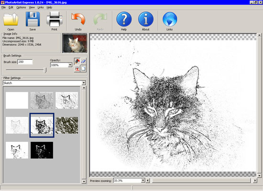
Task: Open the View menu
Action: click(32, 7)
